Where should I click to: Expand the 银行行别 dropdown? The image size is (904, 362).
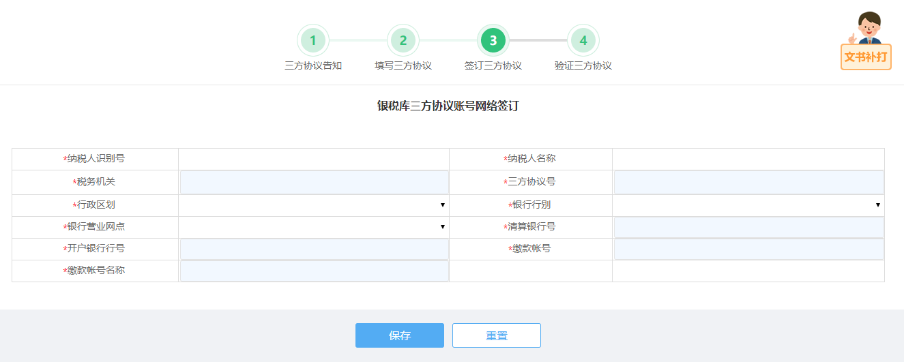[748, 205]
